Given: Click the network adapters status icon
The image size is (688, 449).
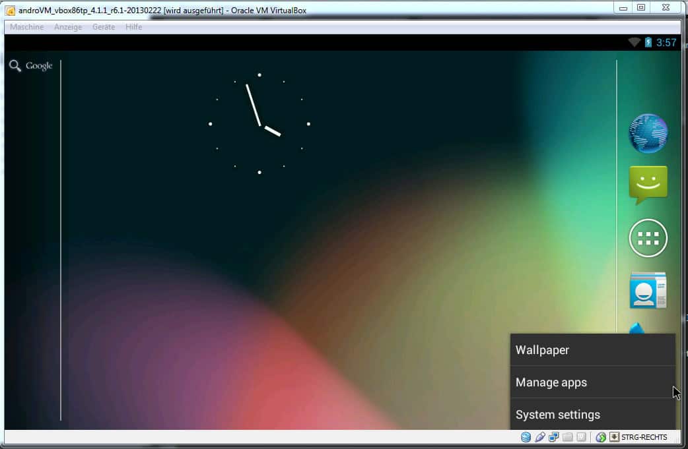Looking at the screenshot, I should (x=554, y=436).
